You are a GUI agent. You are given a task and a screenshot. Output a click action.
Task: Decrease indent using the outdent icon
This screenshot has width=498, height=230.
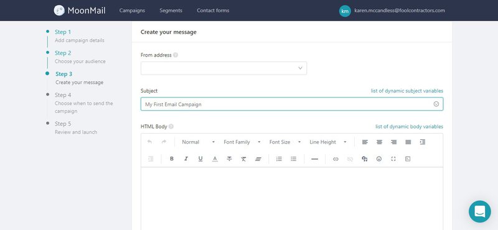tap(151, 159)
